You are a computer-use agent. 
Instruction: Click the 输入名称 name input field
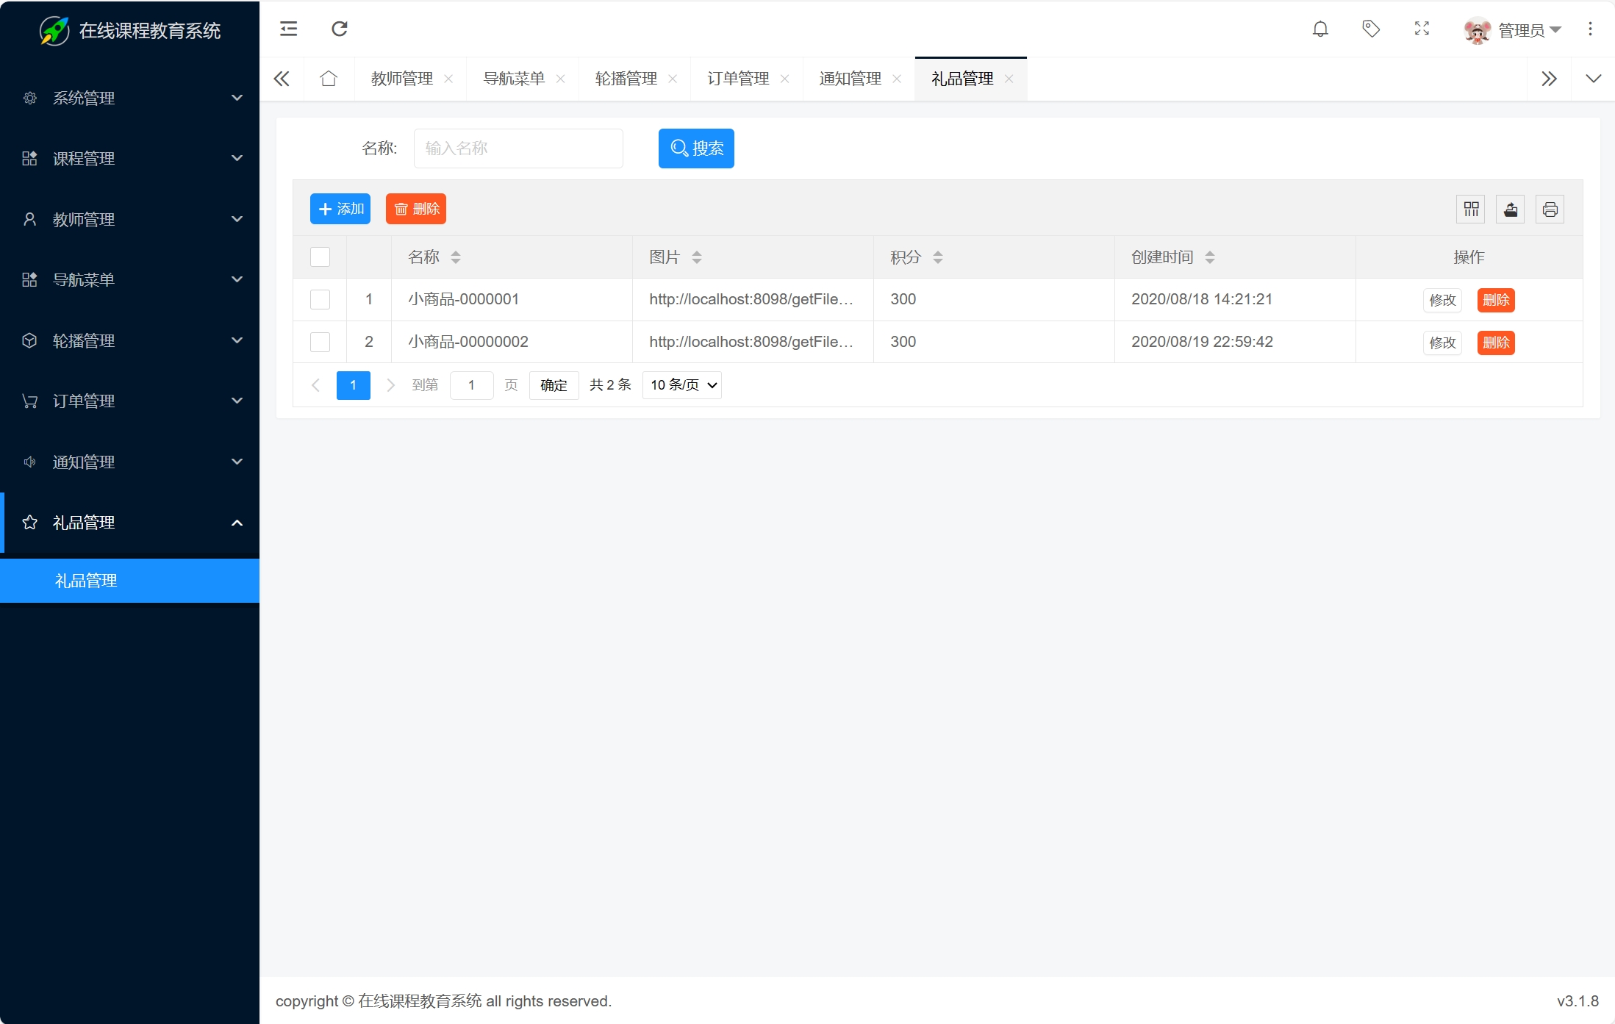click(x=518, y=148)
